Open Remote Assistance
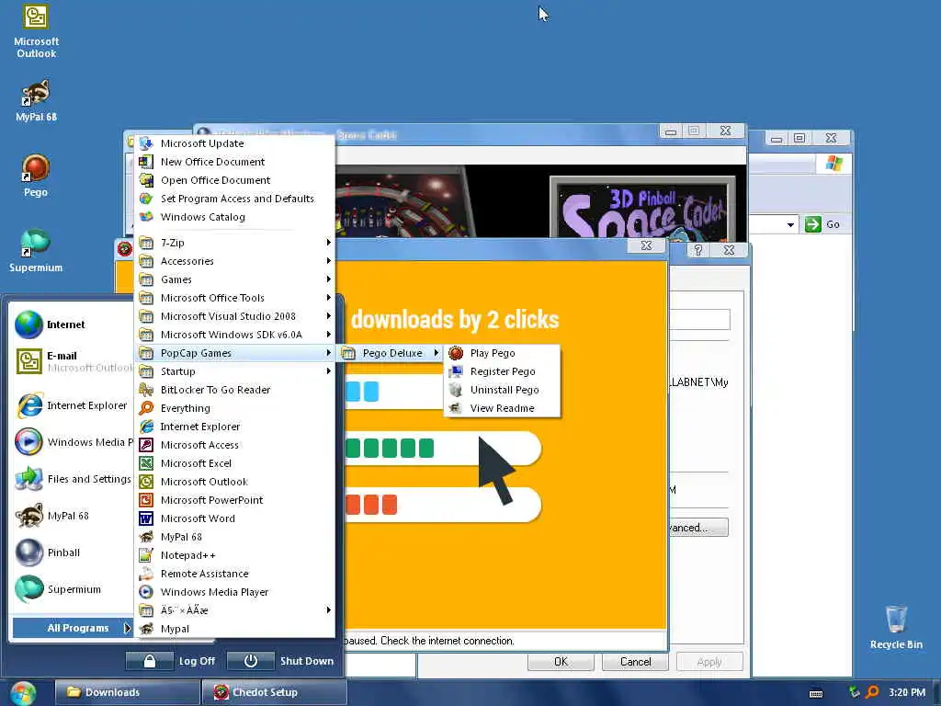Image resolution: width=941 pixels, height=706 pixels. (x=234, y=574)
